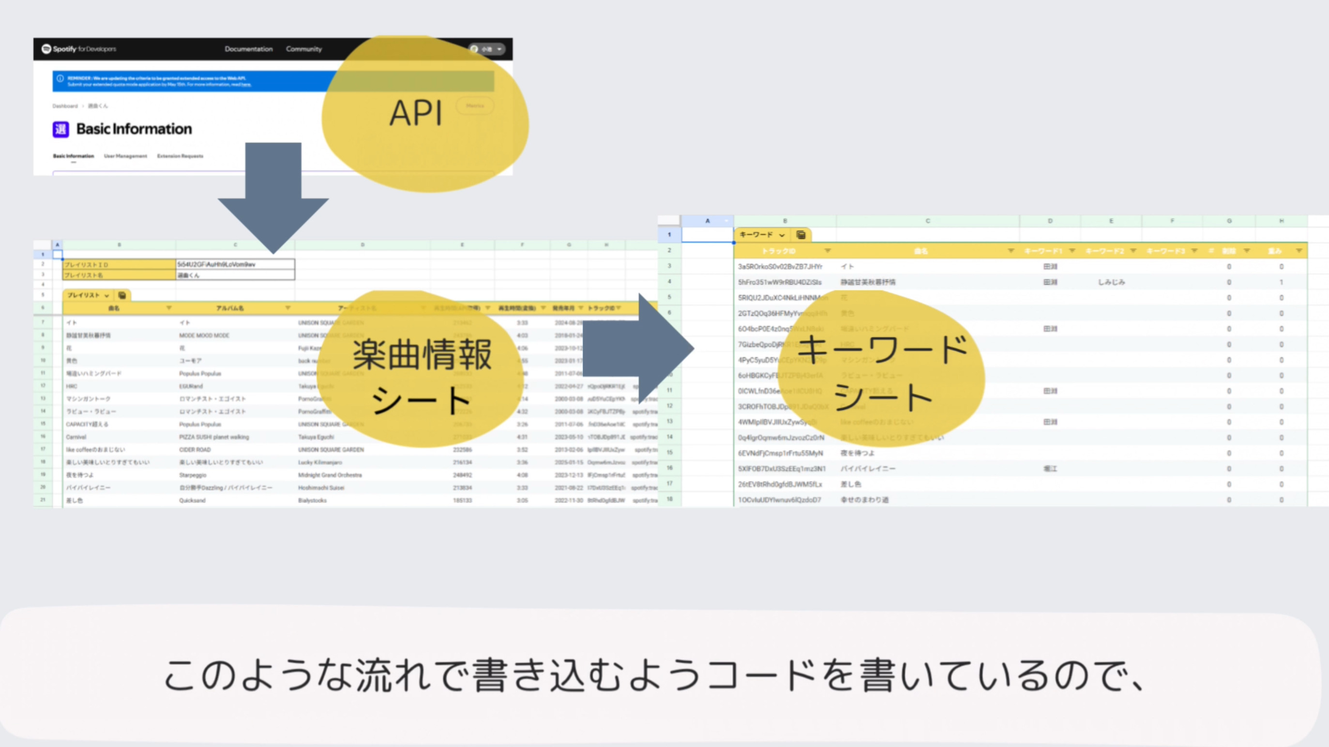The height and width of the screenshot is (747, 1329).
Task: Click track ID '6EVNdFjCmsp1rFrtu55MyN'
Action: 780,453
